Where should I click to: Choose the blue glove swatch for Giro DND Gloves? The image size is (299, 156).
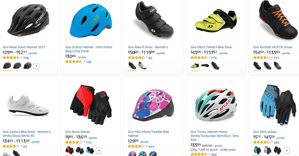[x=257, y=150]
